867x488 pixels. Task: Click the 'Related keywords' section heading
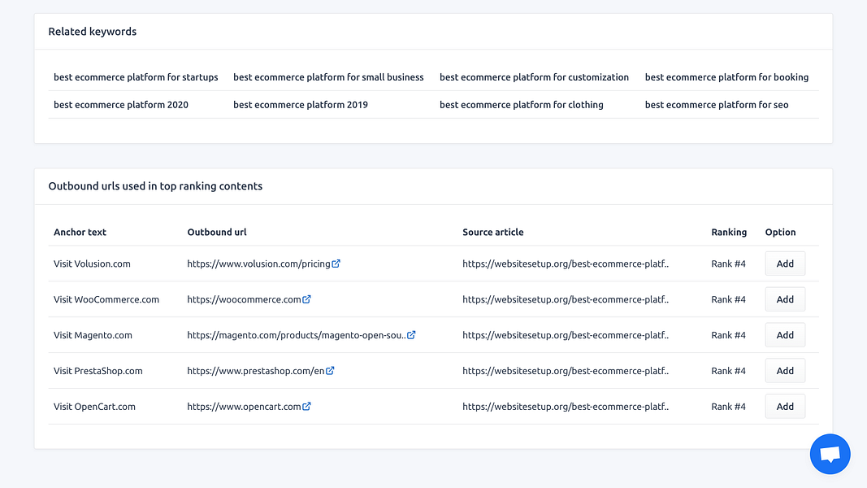93,32
